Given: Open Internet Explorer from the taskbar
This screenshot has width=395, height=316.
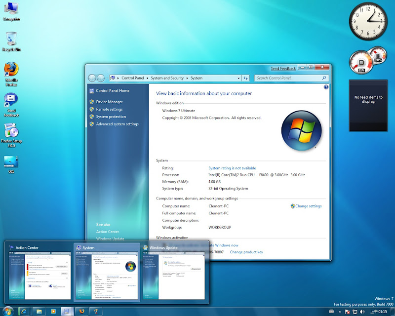Looking at the screenshot, I should point(23,311).
